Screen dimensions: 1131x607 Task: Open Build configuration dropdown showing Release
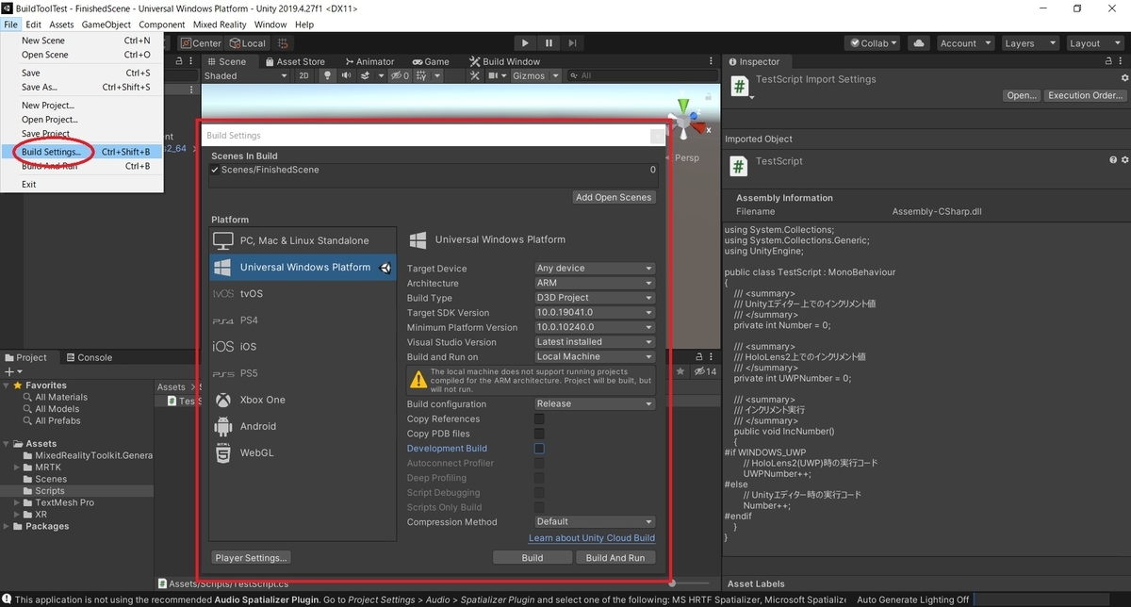(x=594, y=404)
